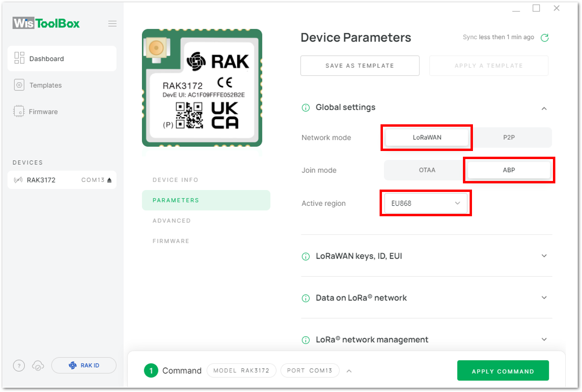582x392 pixels.
Task: Select OTAA join mode
Action: coord(427,170)
